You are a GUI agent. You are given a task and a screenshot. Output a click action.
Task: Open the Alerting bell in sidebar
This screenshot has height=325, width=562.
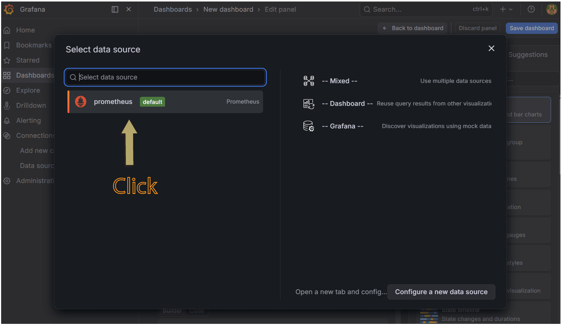click(x=28, y=120)
